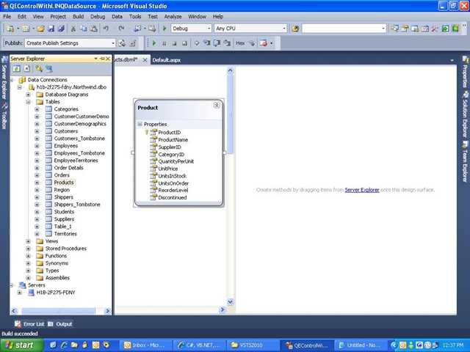470x352 pixels.
Task: Open the Error List panel
Action: coord(29,324)
